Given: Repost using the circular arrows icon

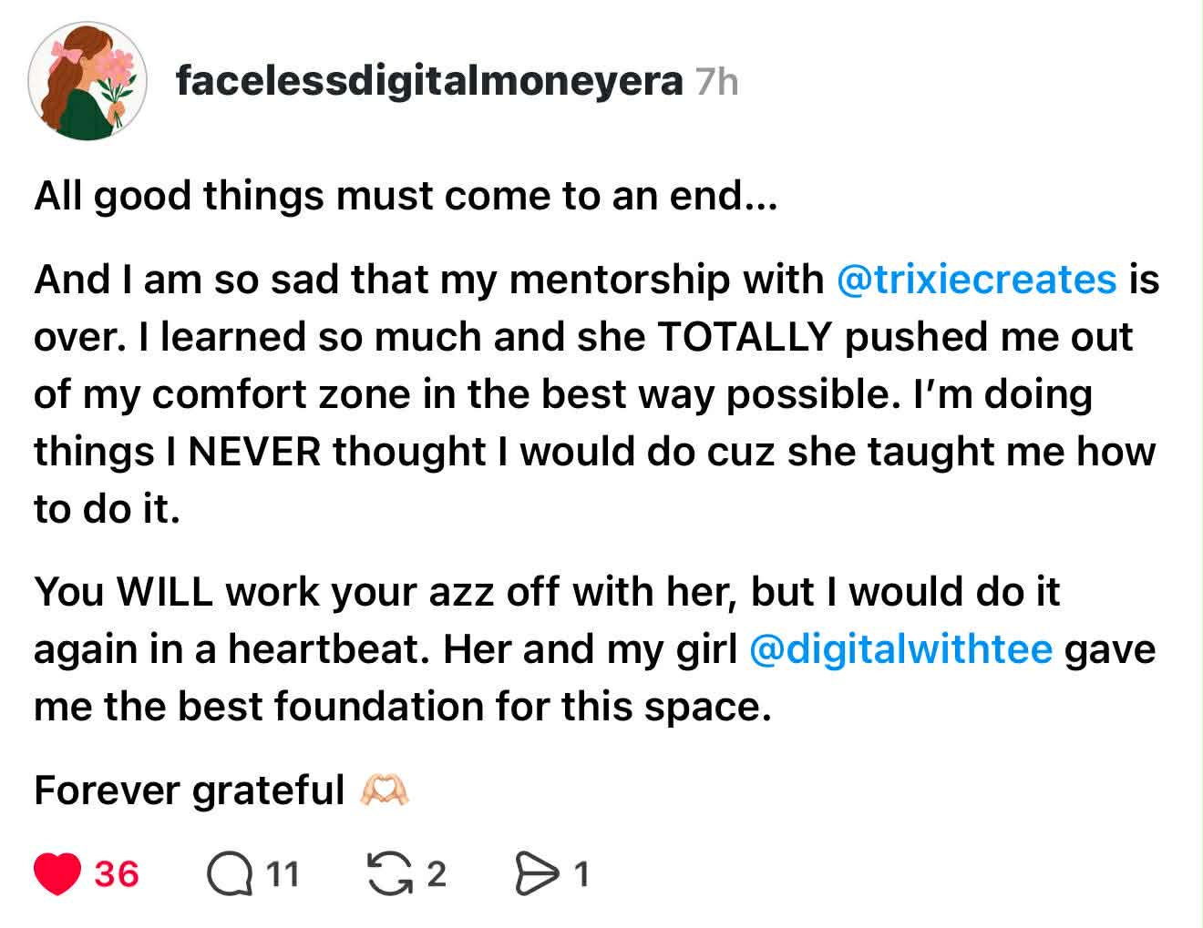Looking at the screenshot, I should (387, 874).
